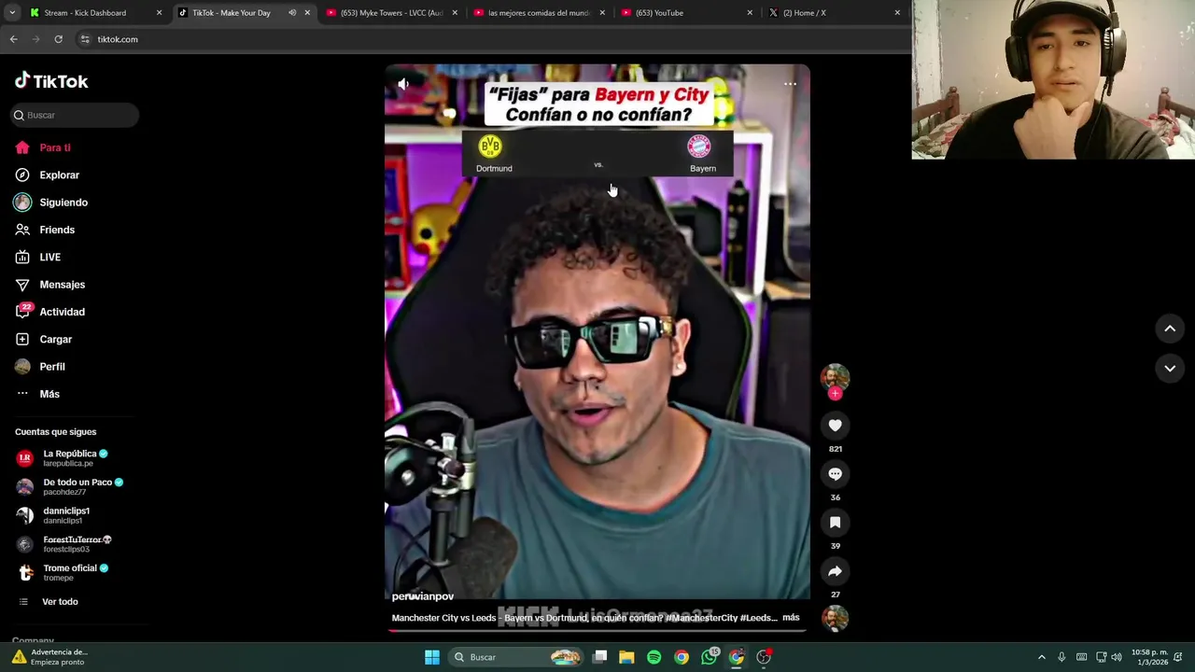Open the 'ForestTuTerror' followed account
Image resolution: width=1195 pixels, height=672 pixels.
[64, 544]
